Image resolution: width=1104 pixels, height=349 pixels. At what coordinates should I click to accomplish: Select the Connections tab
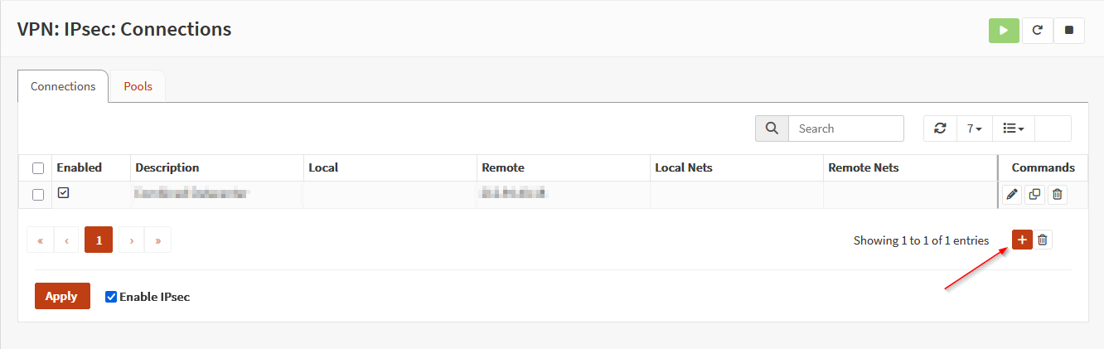click(63, 86)
